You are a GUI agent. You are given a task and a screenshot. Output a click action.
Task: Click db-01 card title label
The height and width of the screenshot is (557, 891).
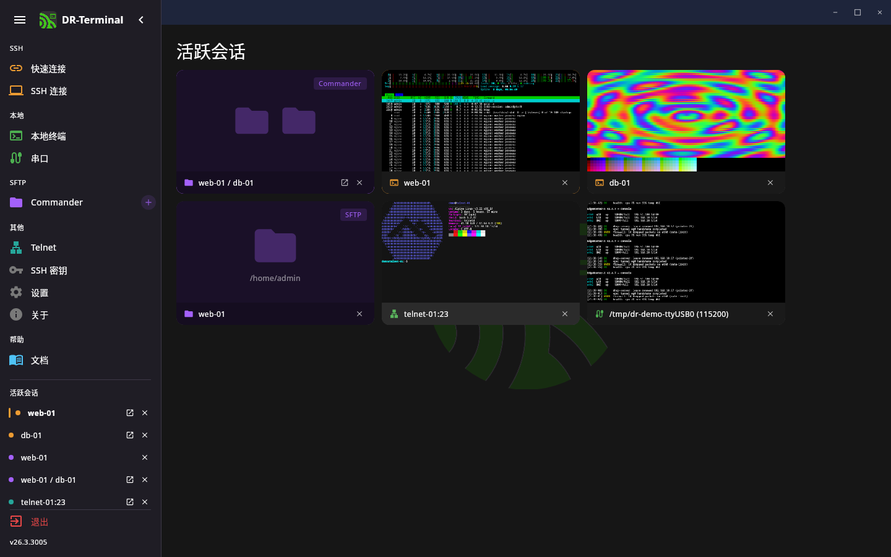619,183
